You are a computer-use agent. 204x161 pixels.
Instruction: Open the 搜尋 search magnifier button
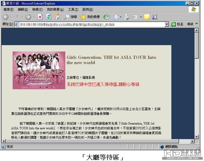tap(70, 17)
